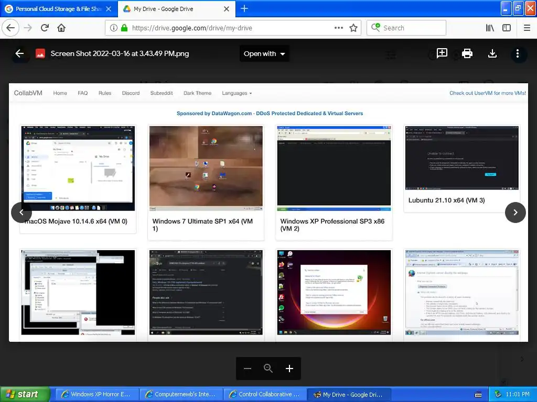Open More actions vertical dots menu
The image size is (537, 402).
click(518, 53)
